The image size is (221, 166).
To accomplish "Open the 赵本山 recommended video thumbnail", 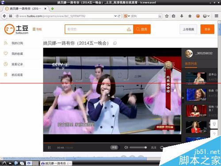I will 196,78.
